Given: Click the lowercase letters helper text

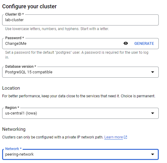Looking at the screenshot, I should click(57, 29).
